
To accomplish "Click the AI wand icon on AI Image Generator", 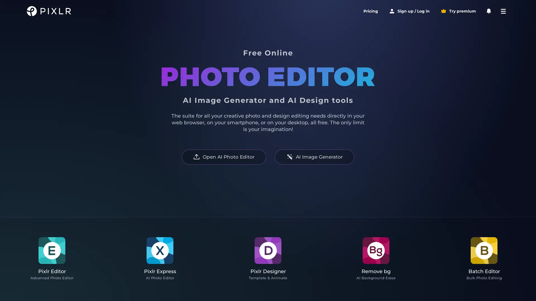I will coord(289,157).
